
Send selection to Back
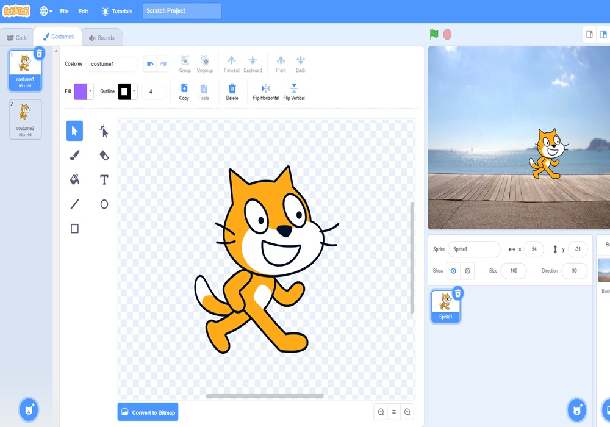coord(300,64)
